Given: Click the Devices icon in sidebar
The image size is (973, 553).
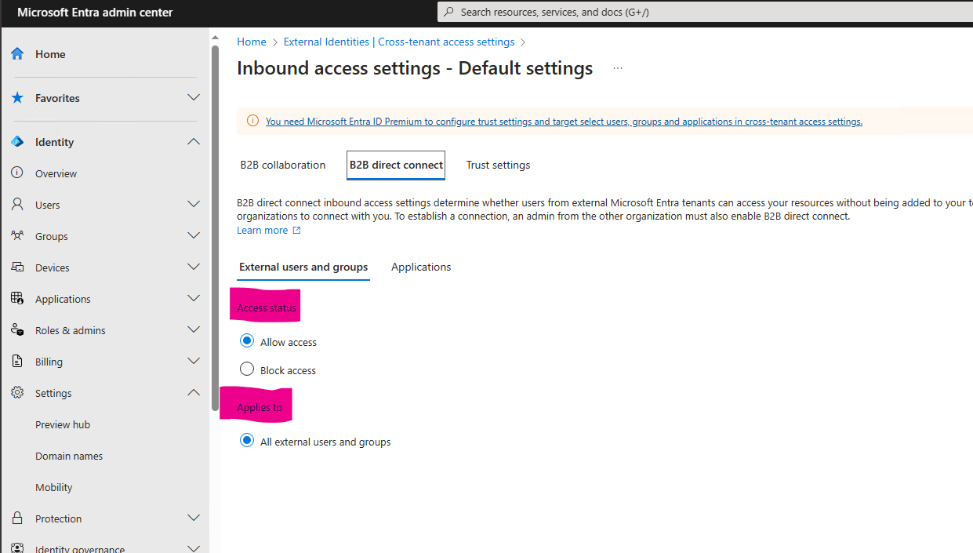Looking at the screenshot, I should [17, 267].
